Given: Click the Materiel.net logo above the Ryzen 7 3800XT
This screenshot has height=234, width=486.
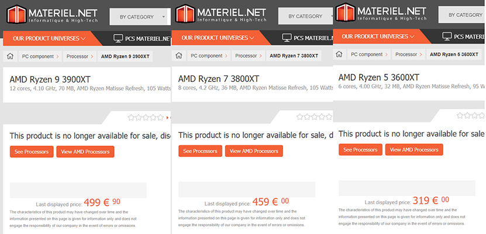Looking at the screenshot, I should click(220, 15).
